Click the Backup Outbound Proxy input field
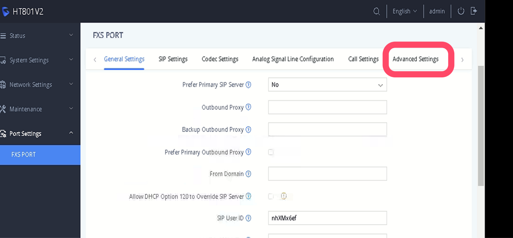The image size is (513, 238). click(x=327, y=130)
